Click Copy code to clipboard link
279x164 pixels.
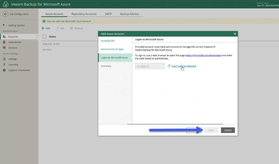[x=184, y=66]
